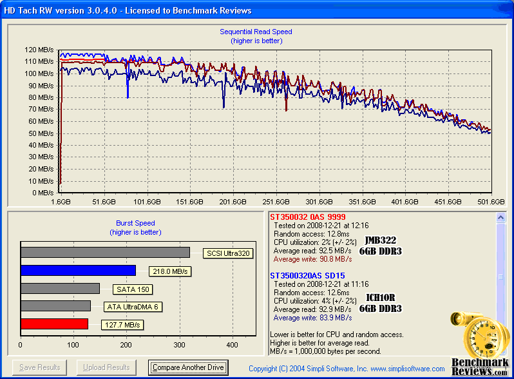
Task: Click 'Average write: 83.9 MB/s' line
Action: tap(313, 318)
